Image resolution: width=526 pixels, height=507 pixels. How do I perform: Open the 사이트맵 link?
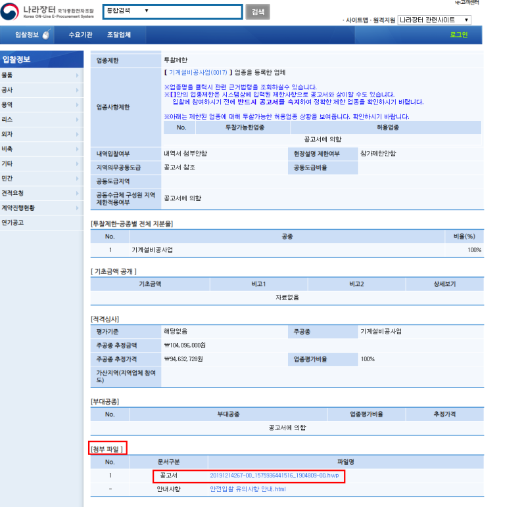point(357,20)
